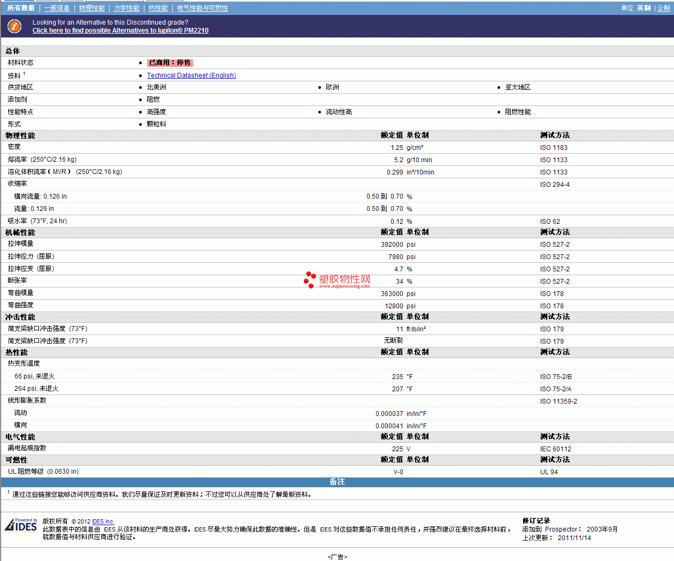Click the Powered by IDES logo

[21, 525]
